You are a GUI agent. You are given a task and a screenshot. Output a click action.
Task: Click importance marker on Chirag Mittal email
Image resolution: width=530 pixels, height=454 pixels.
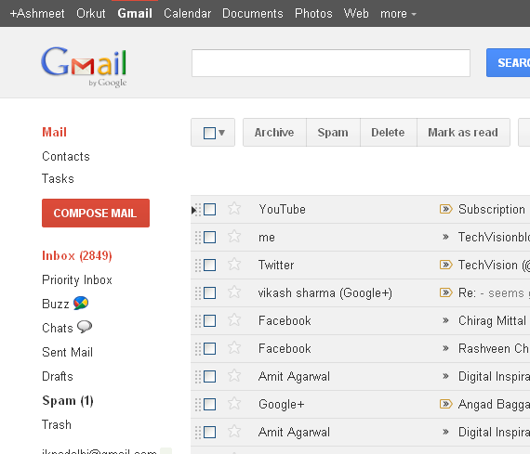445,320
